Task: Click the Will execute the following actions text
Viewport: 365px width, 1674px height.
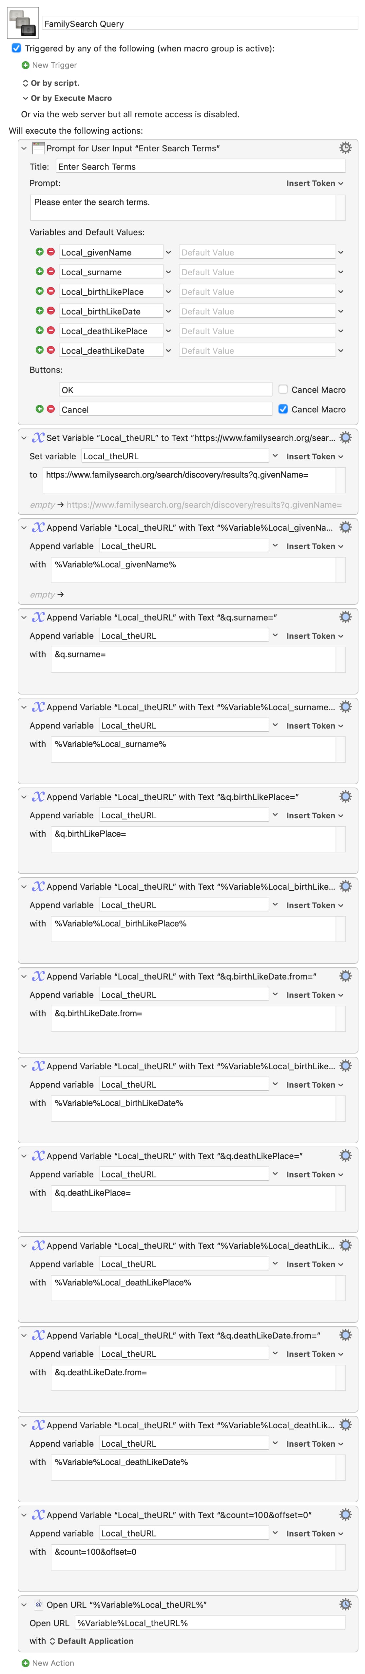Action: [x=76, y=131]
